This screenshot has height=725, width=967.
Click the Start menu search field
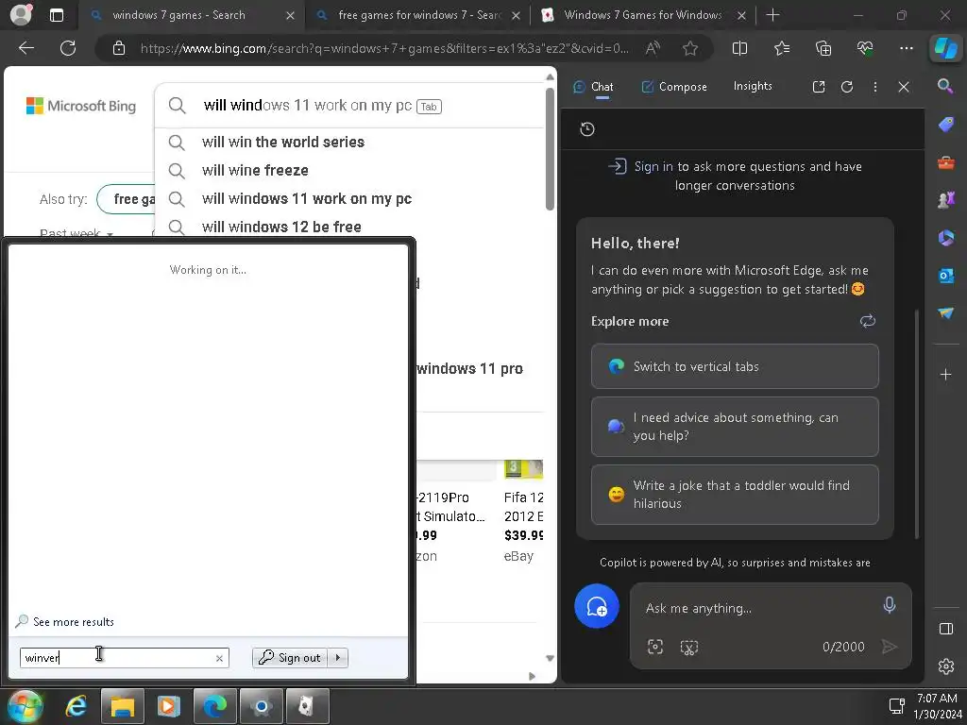(124, 658)
